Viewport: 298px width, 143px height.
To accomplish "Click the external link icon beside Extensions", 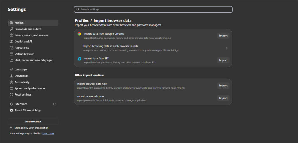I will point(55,104).
